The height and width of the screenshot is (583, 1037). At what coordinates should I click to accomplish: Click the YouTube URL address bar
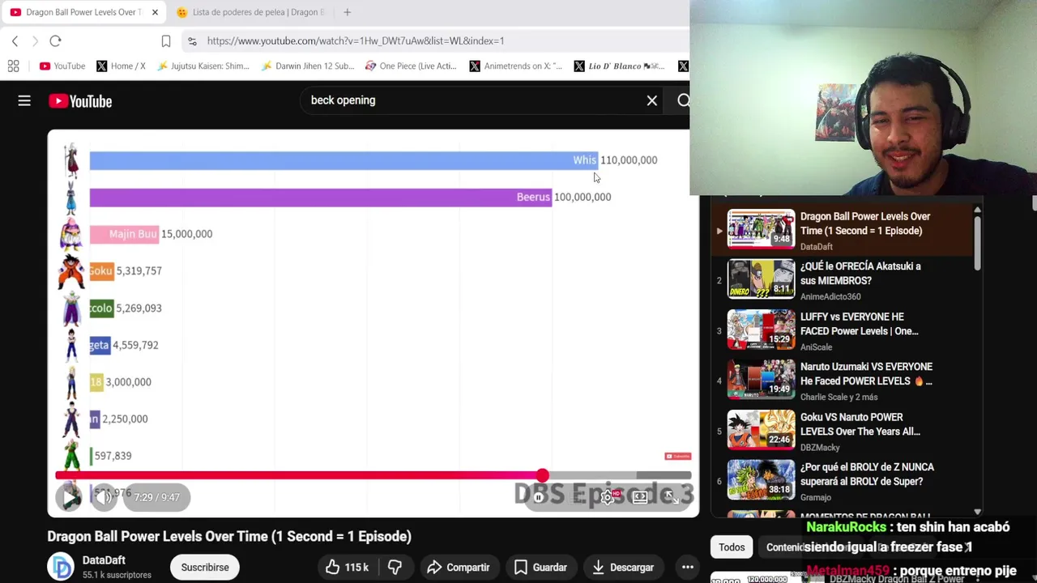(355, 40)
